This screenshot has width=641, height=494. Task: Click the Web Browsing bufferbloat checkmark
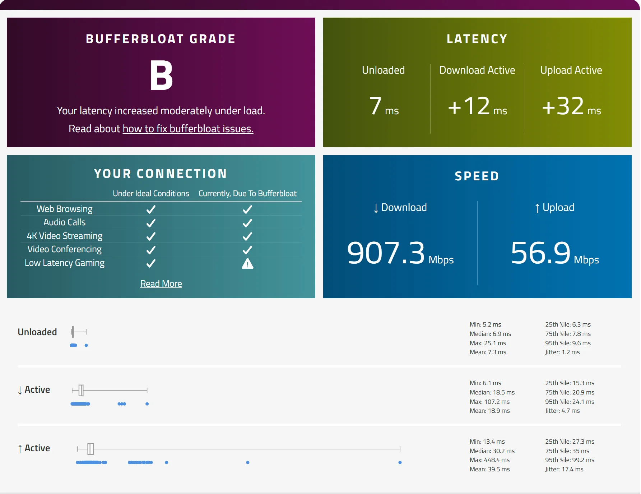tap(247, 209)
